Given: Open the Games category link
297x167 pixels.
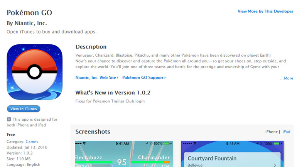Looking at the screenshot, I should point(32,142).
